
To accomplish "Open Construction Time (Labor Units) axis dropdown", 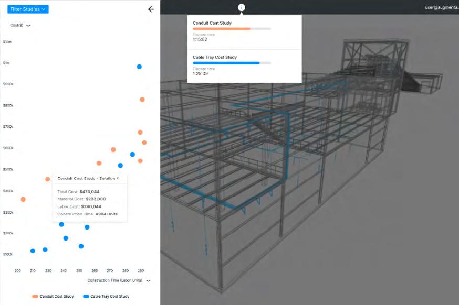I will [148, 281].
